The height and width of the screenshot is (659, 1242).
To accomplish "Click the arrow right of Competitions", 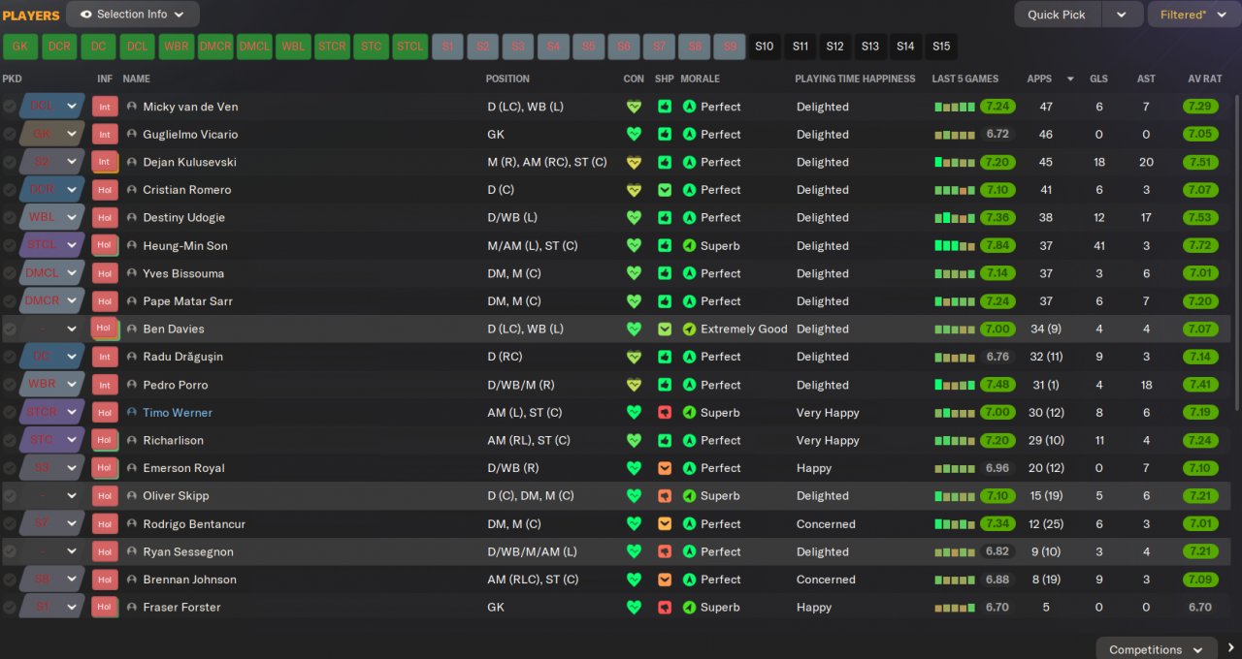I will click(1230, 648).
